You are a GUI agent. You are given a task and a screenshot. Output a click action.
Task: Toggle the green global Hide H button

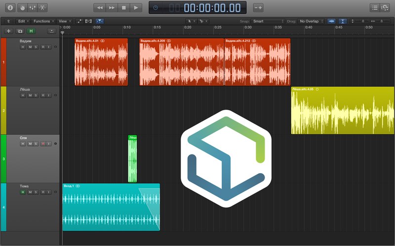(31, 31)
